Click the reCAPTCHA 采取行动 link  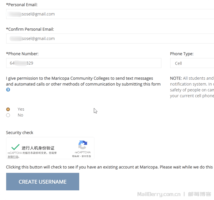[x=13, y=157]
